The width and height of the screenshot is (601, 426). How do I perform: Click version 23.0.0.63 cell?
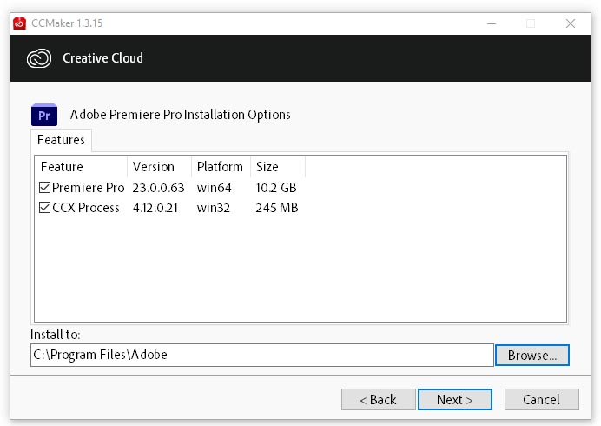(x=158, y=188)
